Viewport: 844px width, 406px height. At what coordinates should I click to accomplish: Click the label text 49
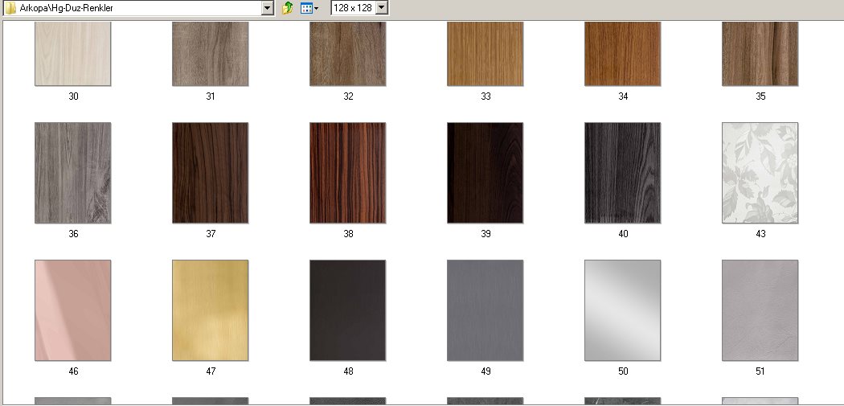(x=486, y=371)
